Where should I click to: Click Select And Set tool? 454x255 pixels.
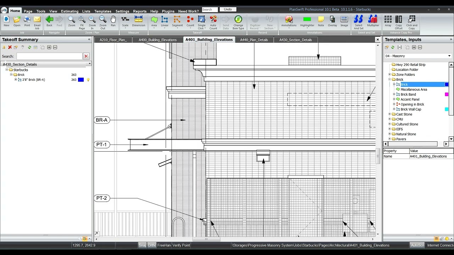pyautogui.click(x=359, y=22)
